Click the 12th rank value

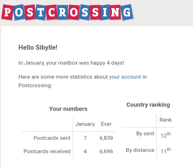point(165,135)
